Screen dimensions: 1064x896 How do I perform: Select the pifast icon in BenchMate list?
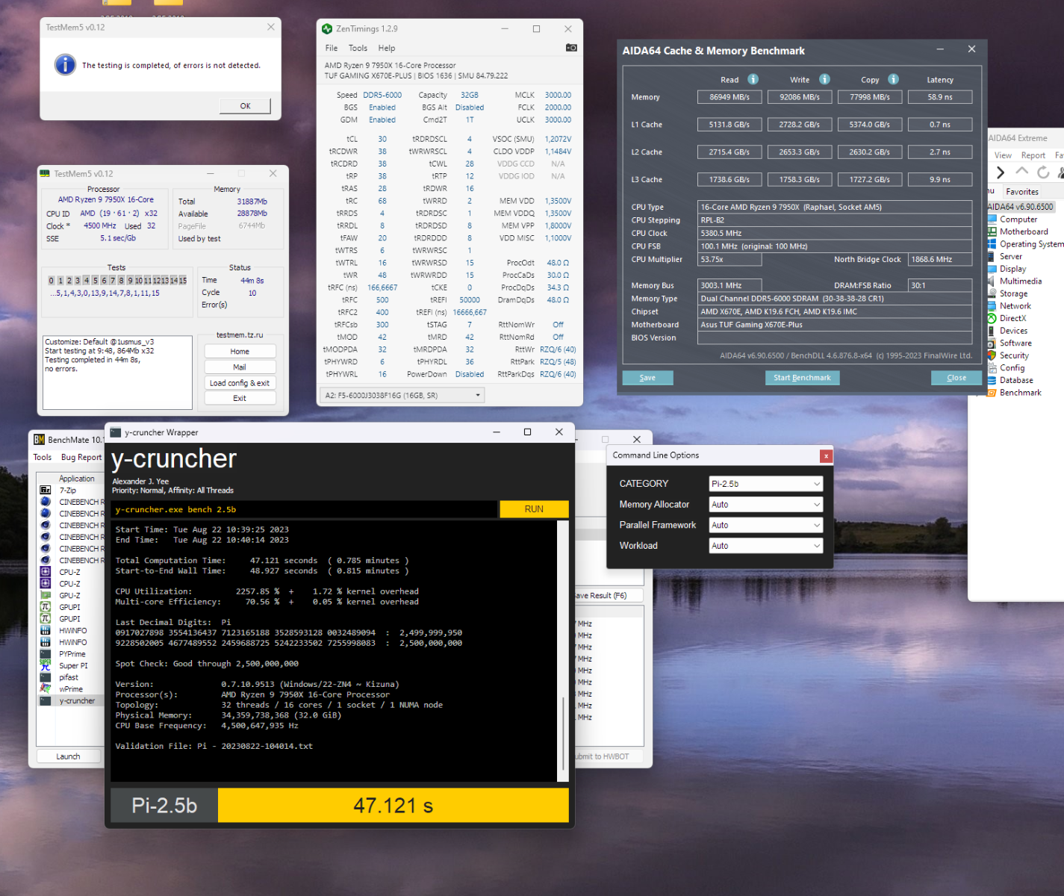tap(46, 677)
